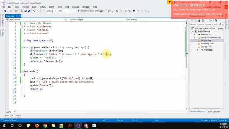Open the Adobe Reader taskbar icon
The height and width of the screenshot is (129, 229).
click(x=69, y=126)
